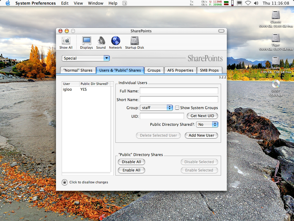Open the System Preferences application menu
Image resolution: width=294 pixels, height=221 pixels.
[35, 3]
